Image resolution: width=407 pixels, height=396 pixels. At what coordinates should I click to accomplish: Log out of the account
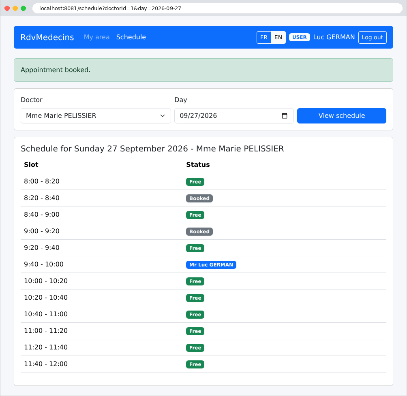373,37
